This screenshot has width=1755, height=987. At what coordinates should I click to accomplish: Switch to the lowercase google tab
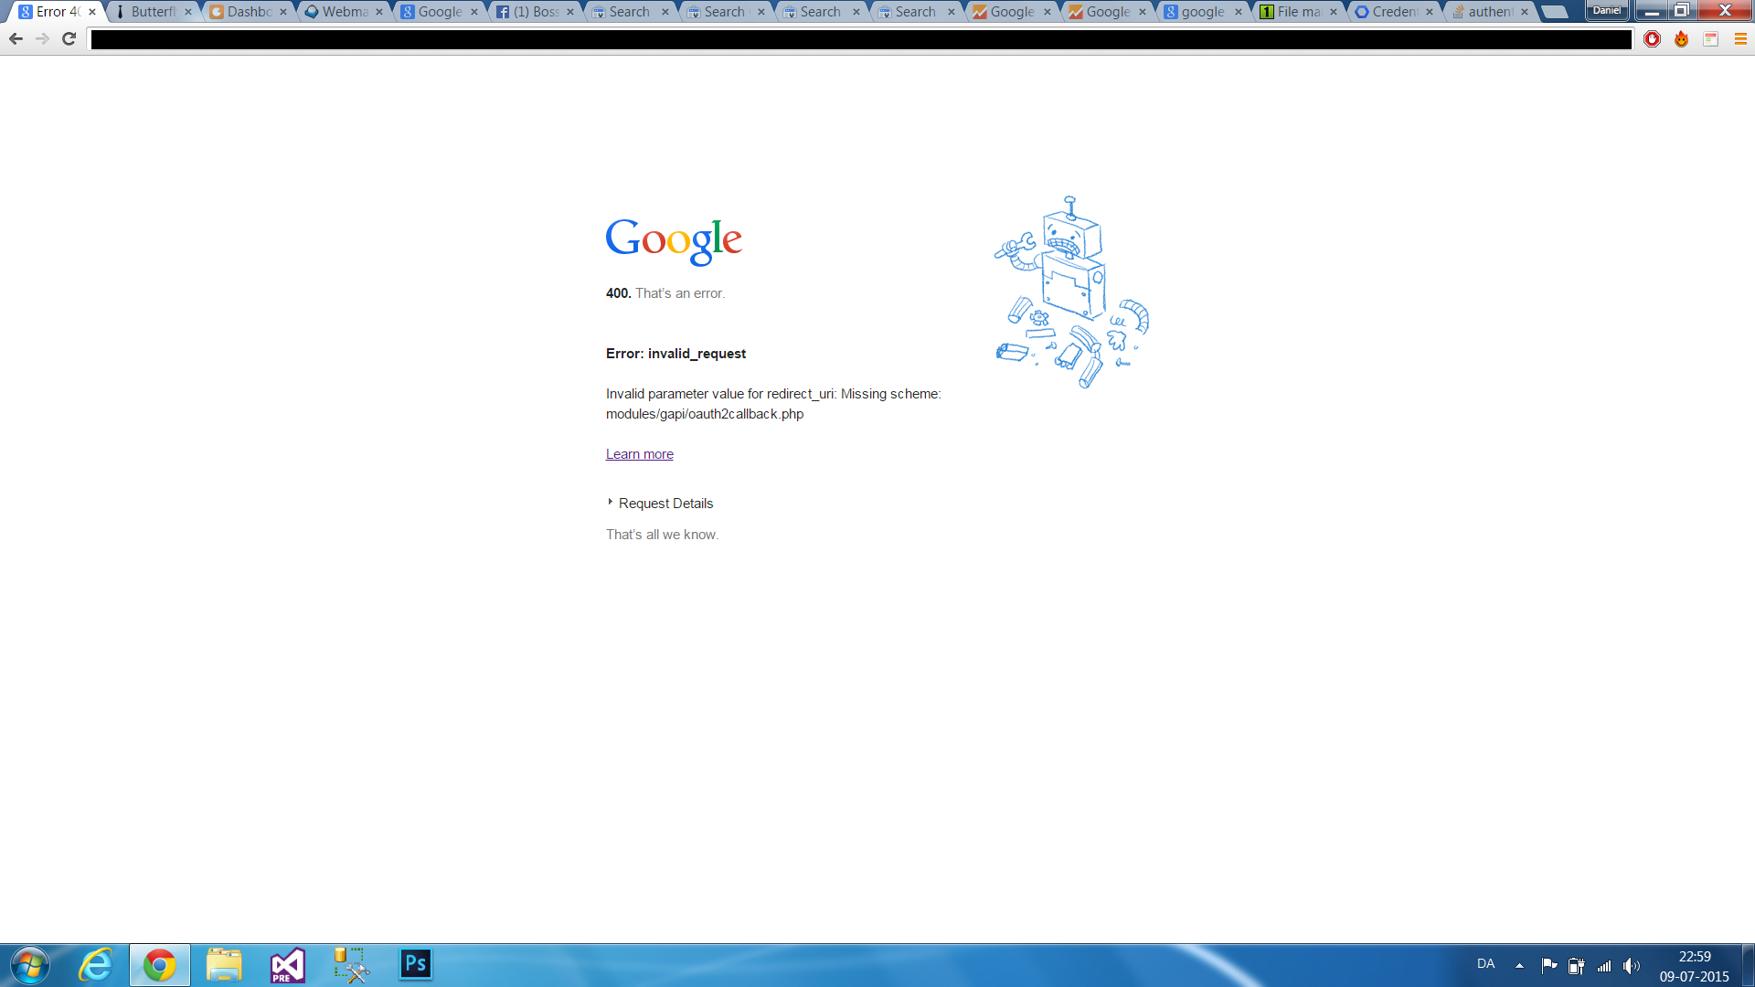click(1202, 12)
